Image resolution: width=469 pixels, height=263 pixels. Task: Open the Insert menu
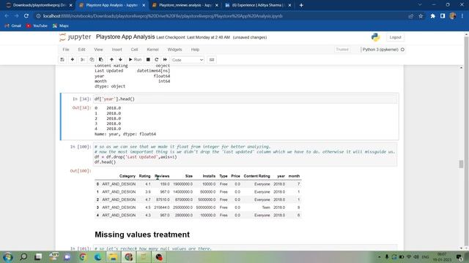117,50
